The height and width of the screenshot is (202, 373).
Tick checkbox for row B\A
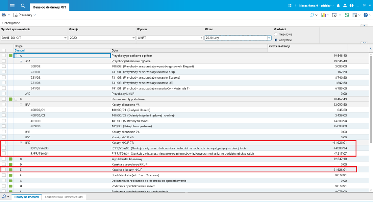[x=4, y=105]
